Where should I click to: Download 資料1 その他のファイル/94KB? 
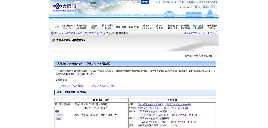pos(155,115)
